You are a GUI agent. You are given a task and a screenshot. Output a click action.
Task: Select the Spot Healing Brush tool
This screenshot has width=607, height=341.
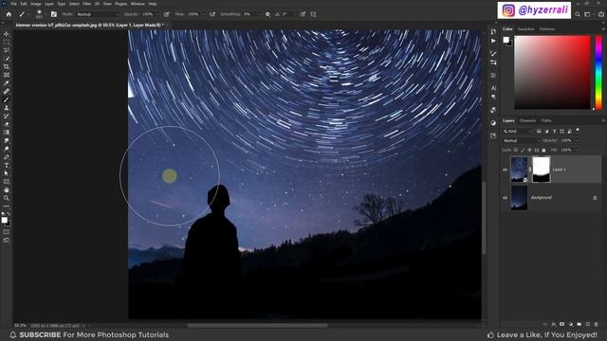coord(7,92)
